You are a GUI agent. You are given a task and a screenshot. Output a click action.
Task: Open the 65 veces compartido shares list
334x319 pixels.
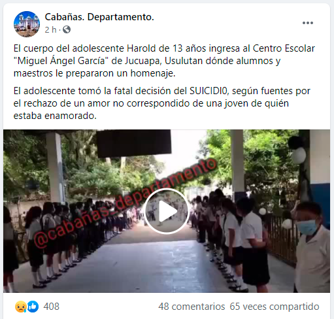point(275,307)
